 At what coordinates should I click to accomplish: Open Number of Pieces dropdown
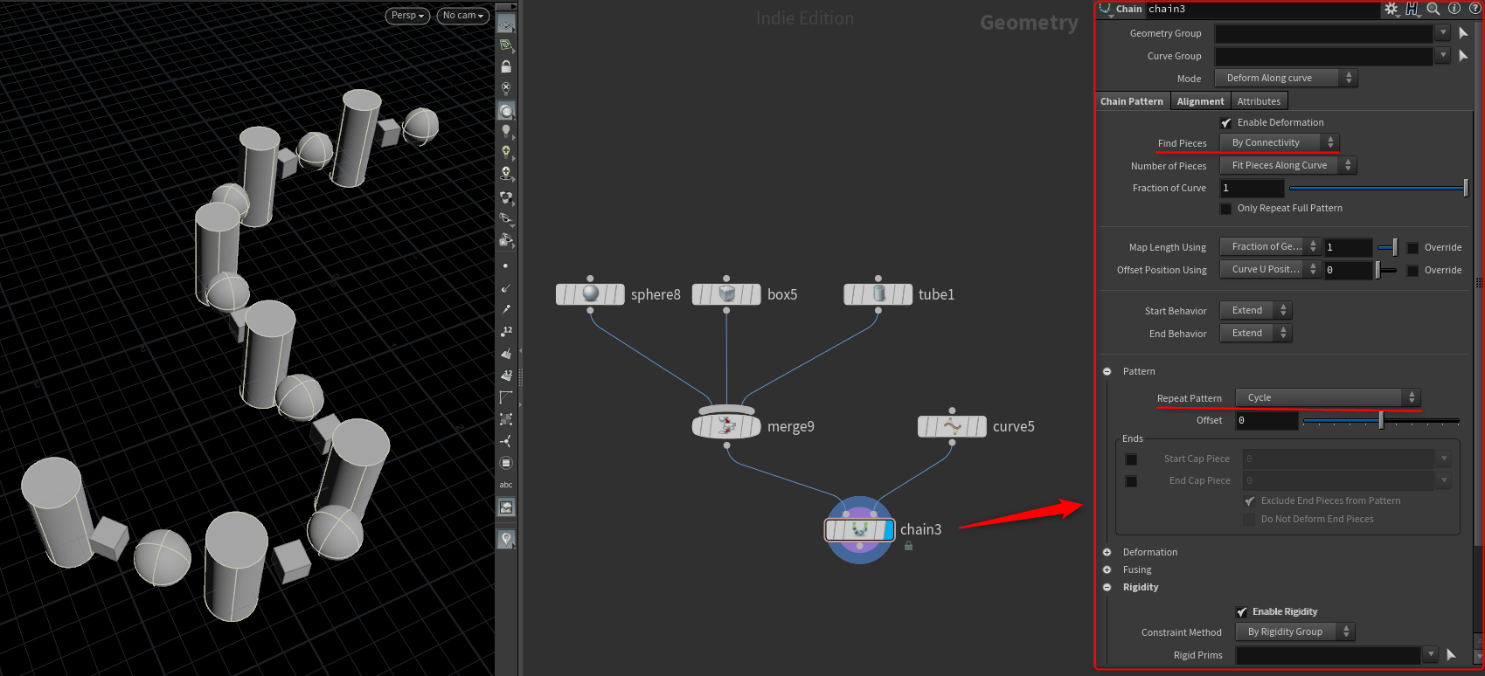[1287, 165]
